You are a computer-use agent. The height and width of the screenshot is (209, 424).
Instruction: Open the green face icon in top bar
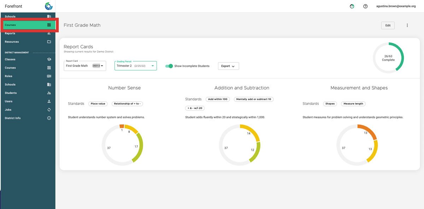[x=352, y=6]
